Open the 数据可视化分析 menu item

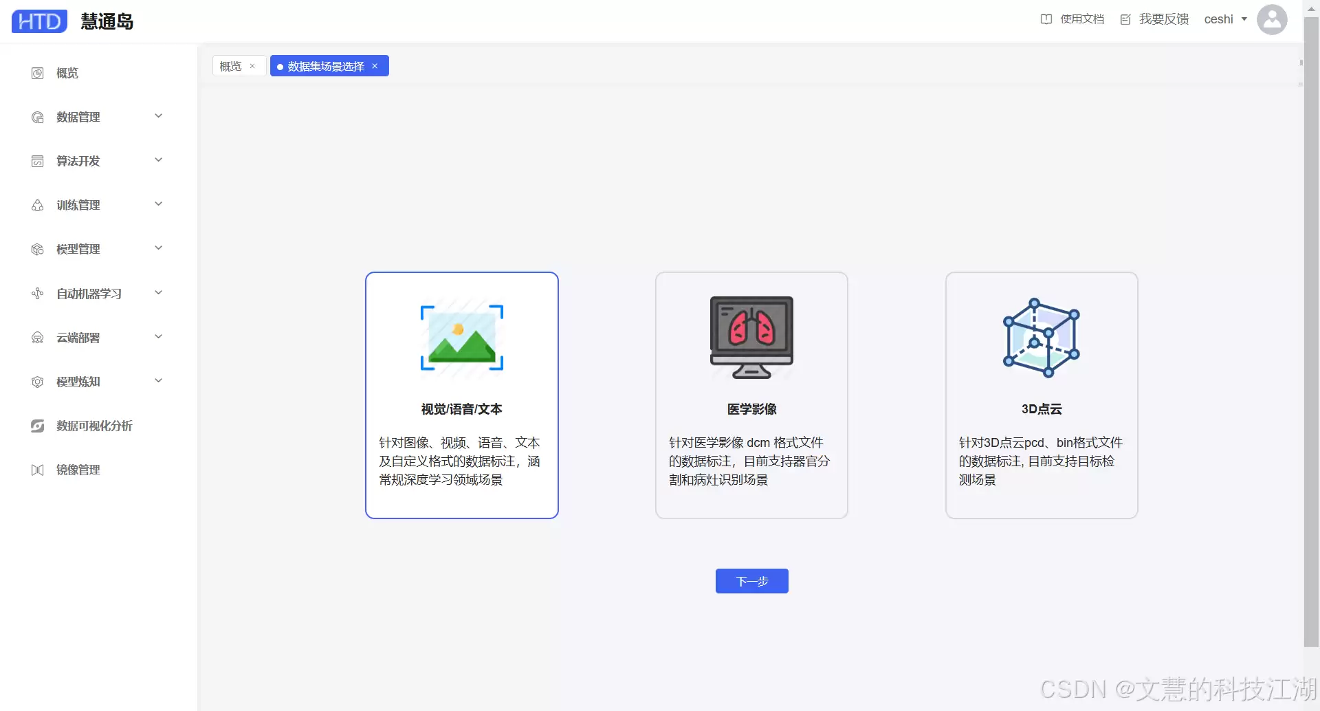(x=94, y=426)
